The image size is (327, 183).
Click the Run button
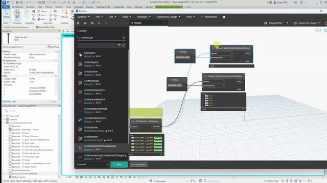(x=119, y=165)
